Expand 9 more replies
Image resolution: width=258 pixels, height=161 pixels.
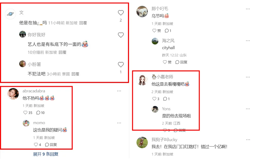[x=46, y=154]
